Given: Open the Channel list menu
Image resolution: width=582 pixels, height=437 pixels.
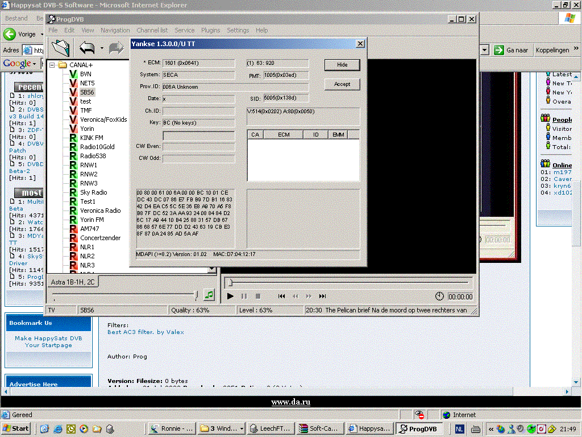Looking at the screenshot, I should coord(152,30).
